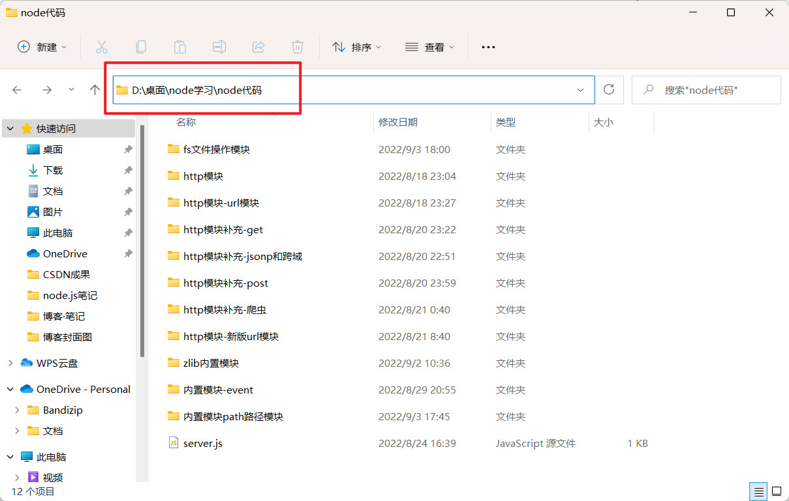Click the Share icon in toolbar
Screen dimensions: 789x501
coord(258,47)
